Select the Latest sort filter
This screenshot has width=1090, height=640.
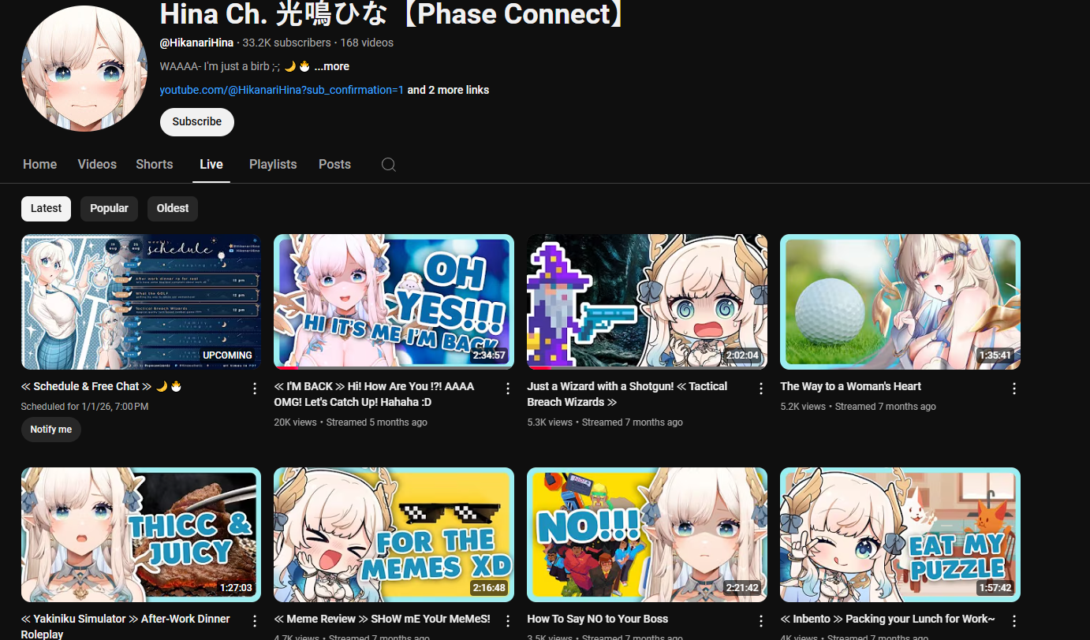point(46,209)
